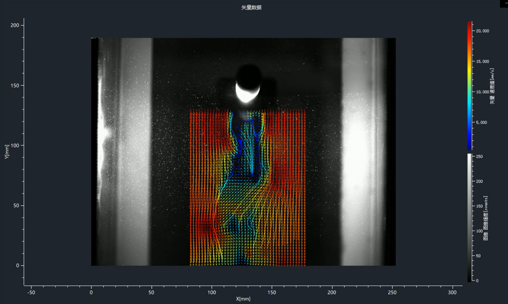The height and width of the screenshot is (304, 508).
Task: Click the rainbow velocity color bar
Action: tap(469, 85)
